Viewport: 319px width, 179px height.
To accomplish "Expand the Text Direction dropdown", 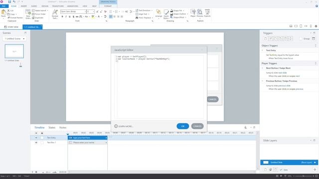I will coord(152,10).
